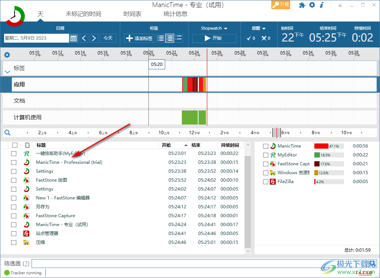
Task: Toggle the select-all checkbox in list header
Action: pyautogui.click(x=15, y=145)
